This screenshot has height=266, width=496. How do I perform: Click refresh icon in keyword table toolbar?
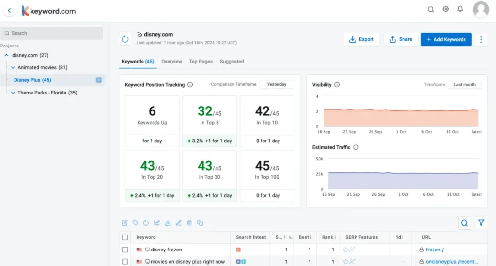point(146,223)
